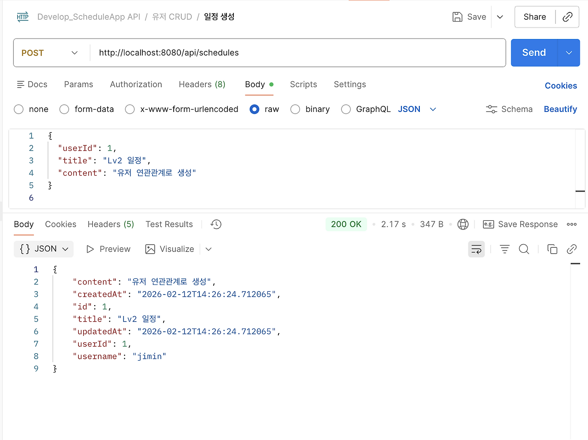Click the HTTP request type icon
The image size is (588, 440).
(x=23, y=17)
